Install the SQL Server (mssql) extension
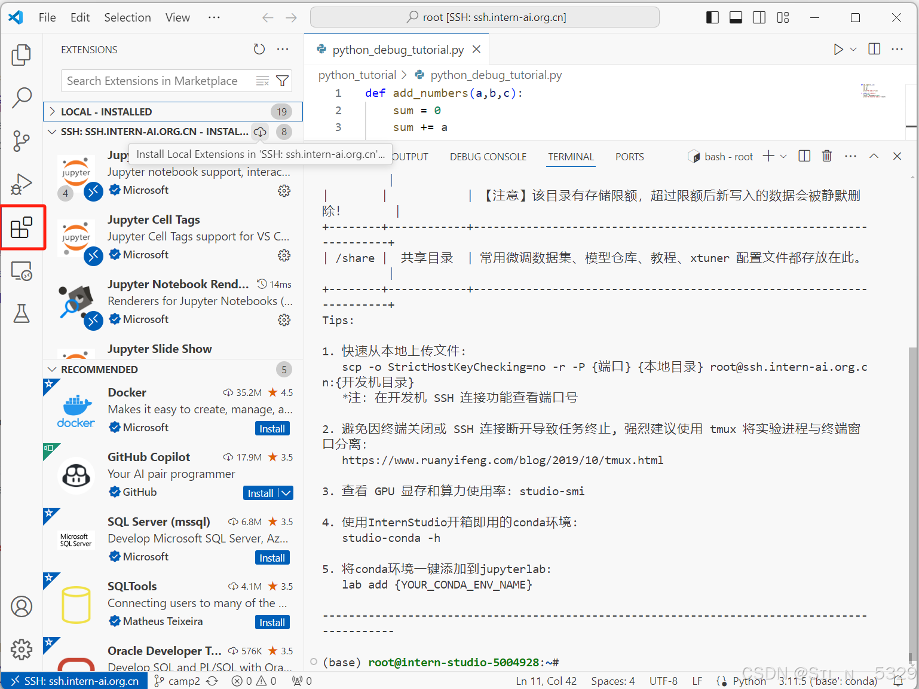 point(272,557)
